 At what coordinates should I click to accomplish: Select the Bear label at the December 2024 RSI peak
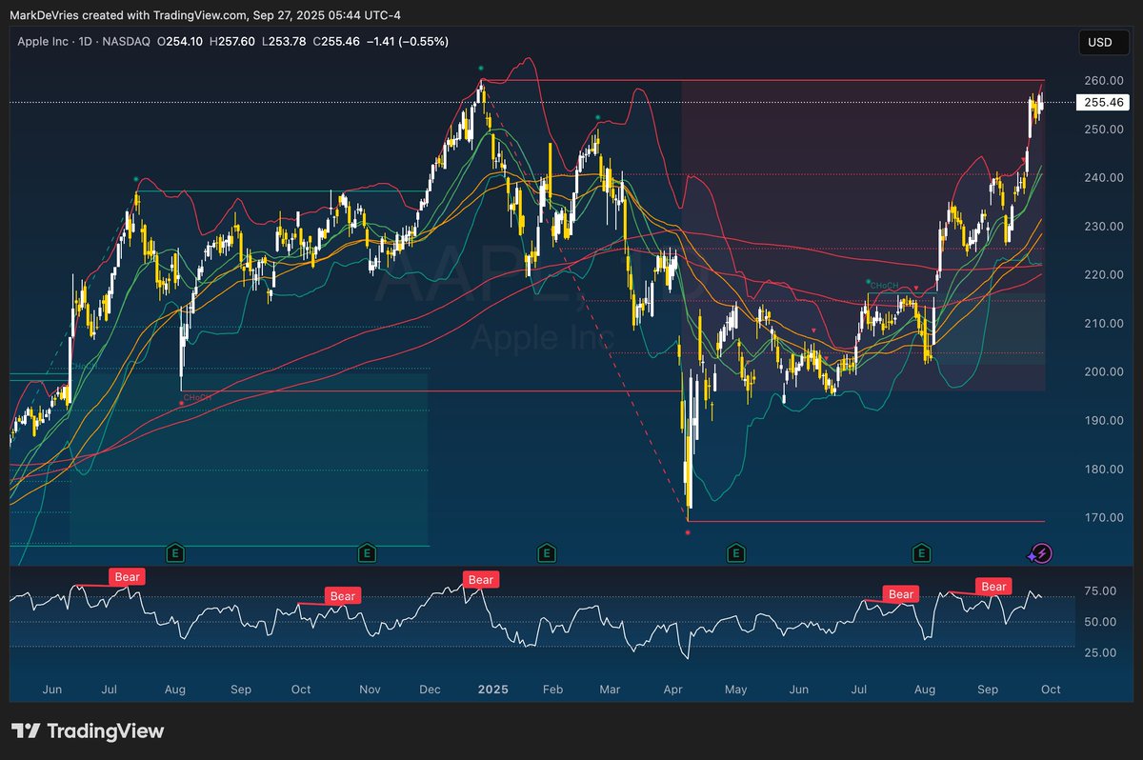click(x=480, y=579)
